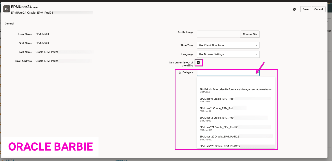Click the help icon next to Delegate

pos(180,73)
